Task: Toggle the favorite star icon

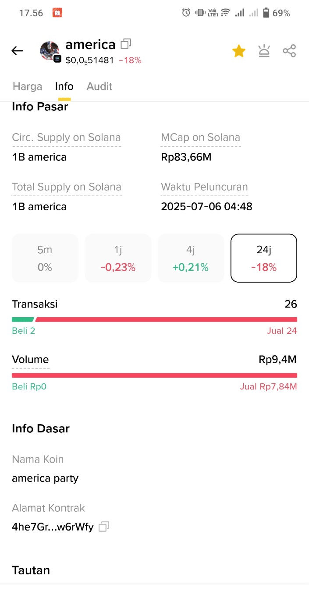Action: tap(238, 51)
